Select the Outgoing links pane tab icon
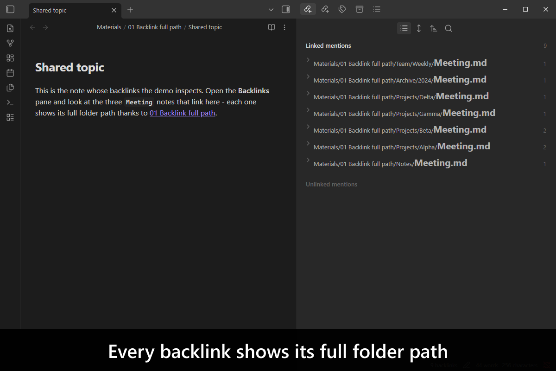This screenshot has height=371, width=556. click(325, 9)
